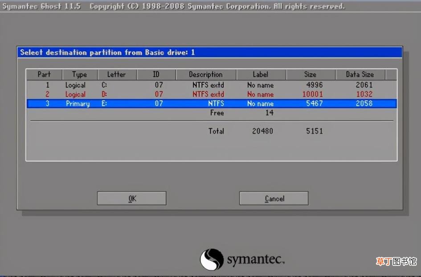421x277 pixels.
Task: Click the free space value 14
Action: click(x=270, y=113)
